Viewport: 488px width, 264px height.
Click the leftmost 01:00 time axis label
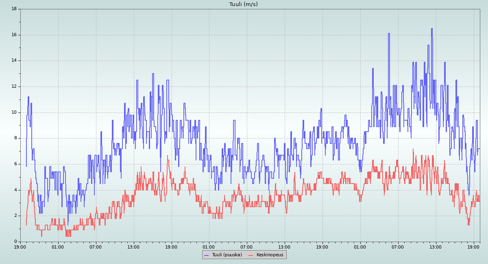tap(58, 247)
